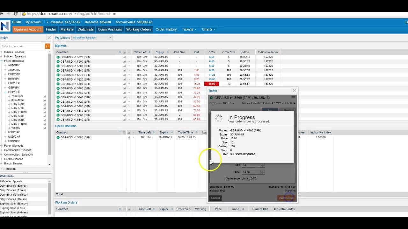Close the Finder panel

[x=49, y=38]
